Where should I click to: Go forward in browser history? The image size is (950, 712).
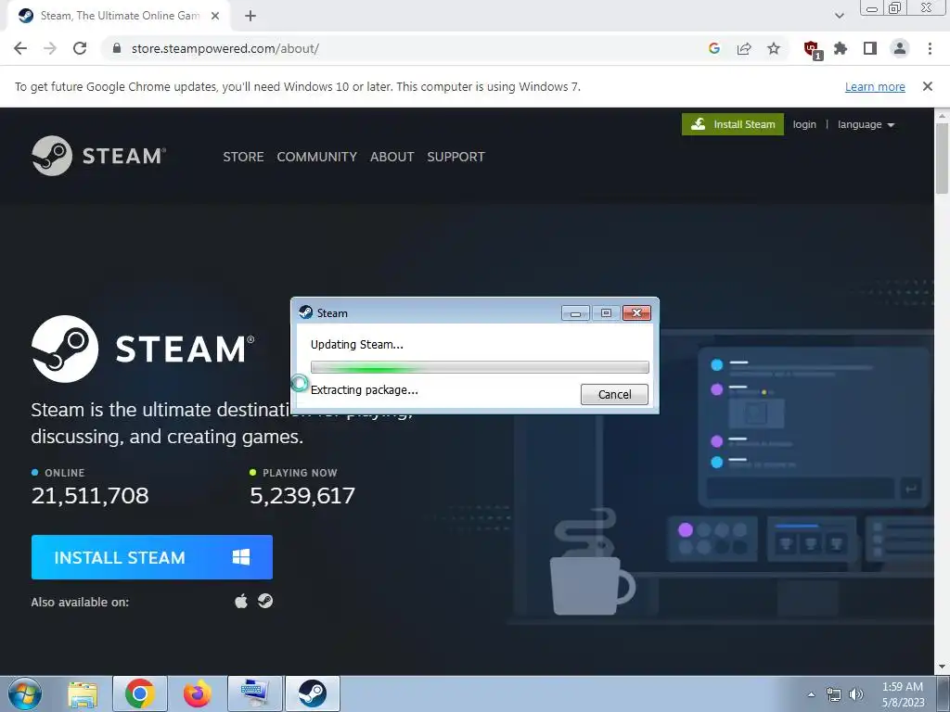[50, 48]
